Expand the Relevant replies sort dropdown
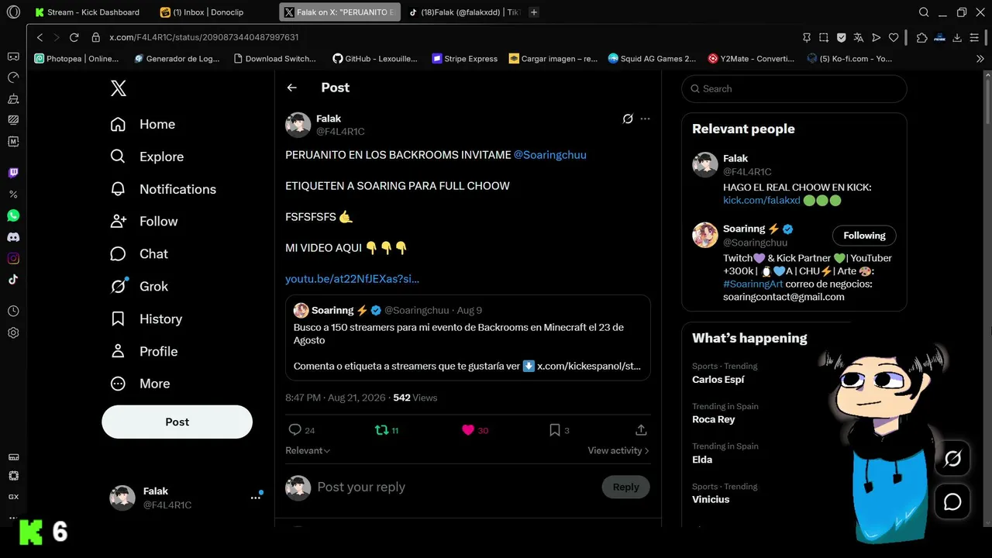This screenshot has height=558, width=992. (308, 450)
